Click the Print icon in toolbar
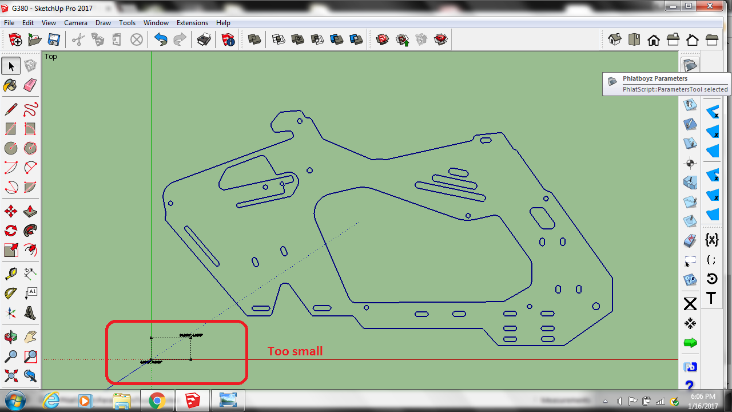Viewport: 732px width, 412px height. tap(204, 39)
